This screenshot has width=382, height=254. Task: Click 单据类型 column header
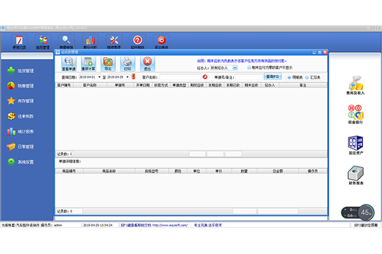tap(179, 85)
